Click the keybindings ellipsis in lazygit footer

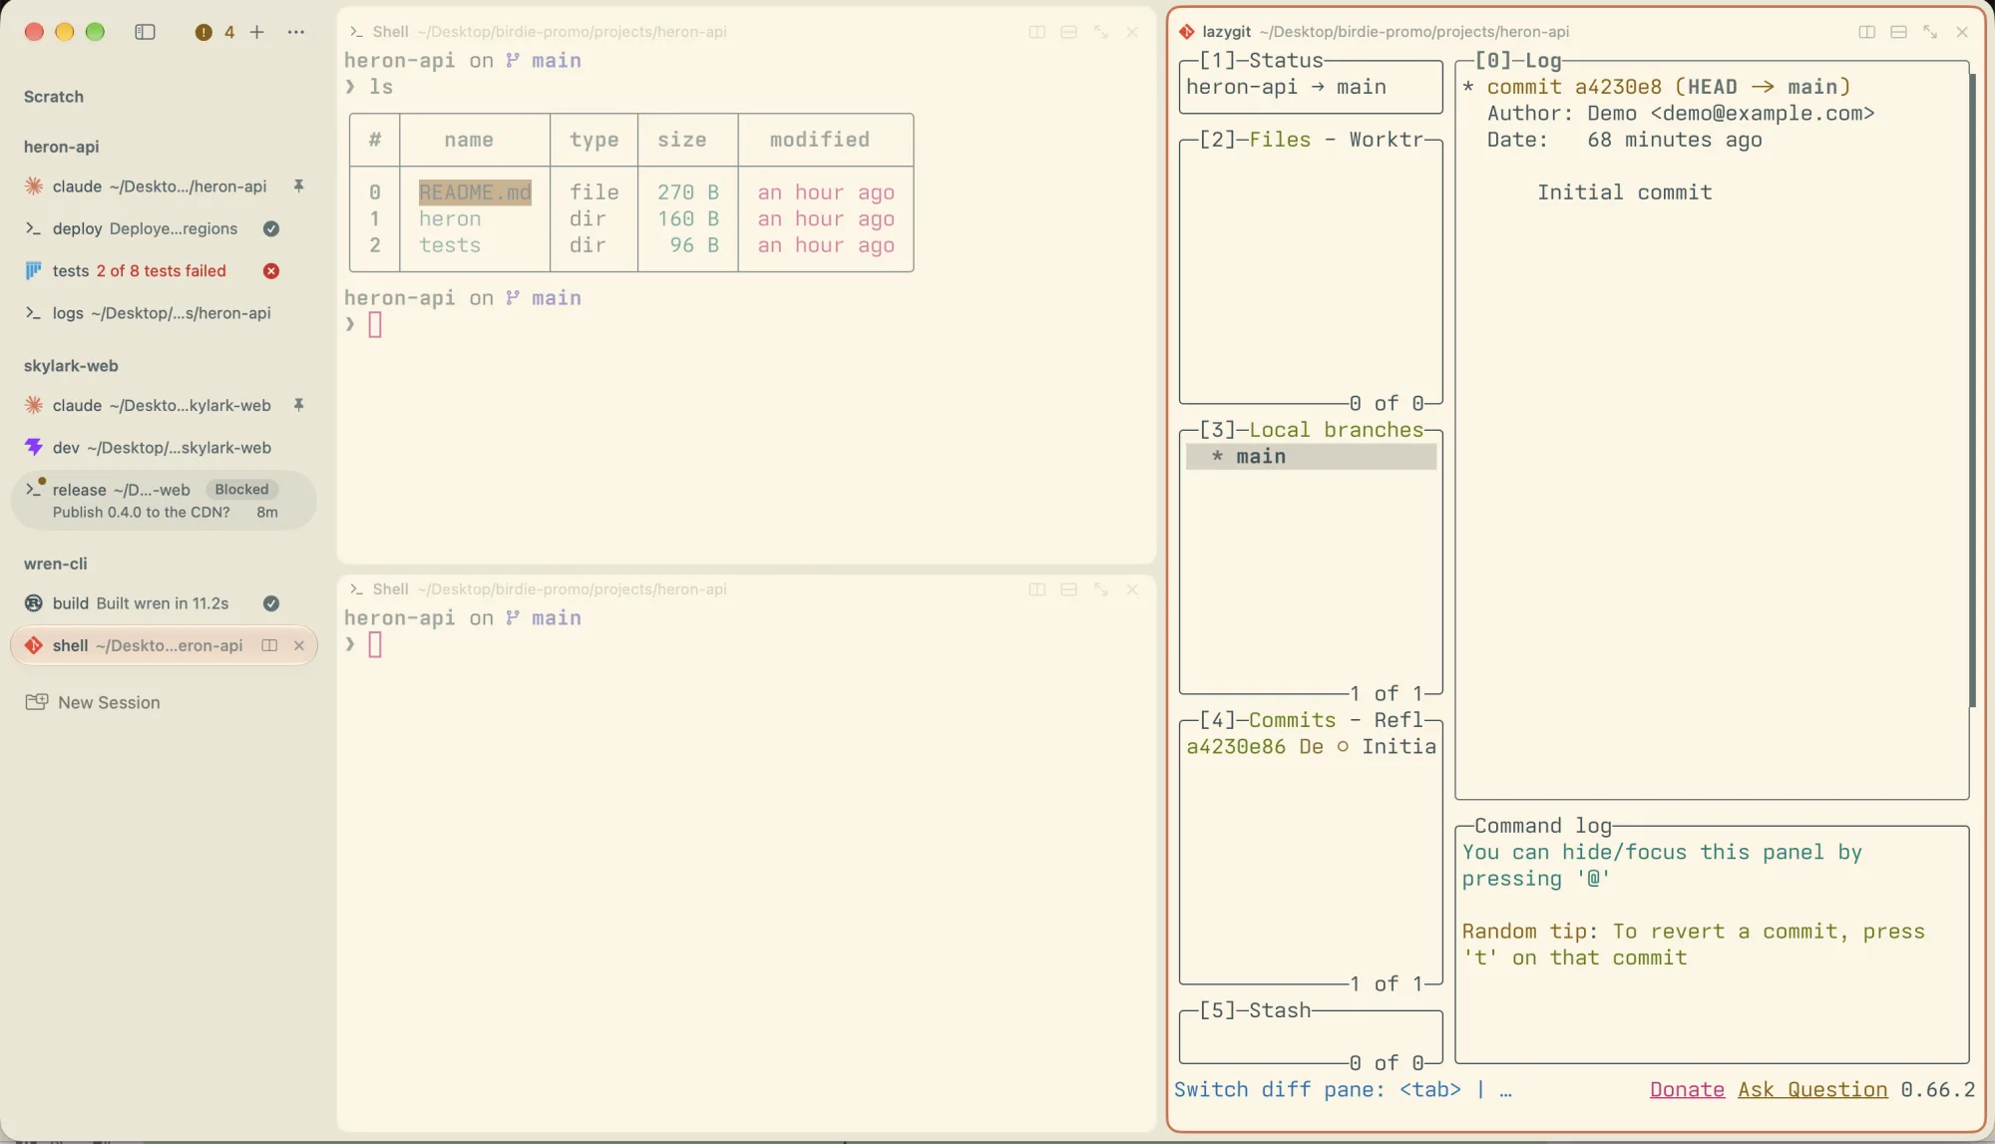(x=1505, y=1090)
